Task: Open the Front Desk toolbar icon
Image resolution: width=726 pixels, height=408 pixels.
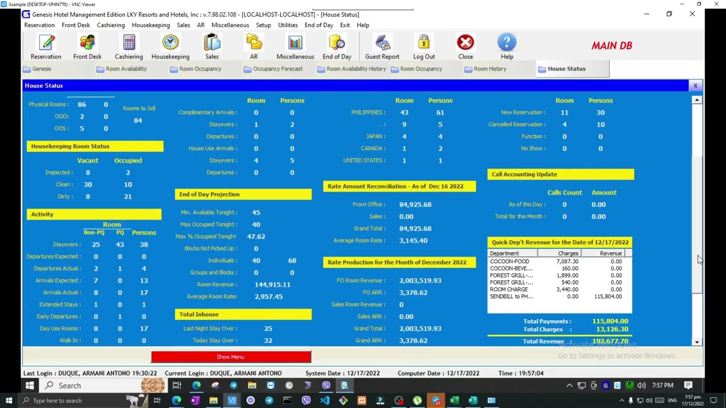Action: (x=87, y=47)
